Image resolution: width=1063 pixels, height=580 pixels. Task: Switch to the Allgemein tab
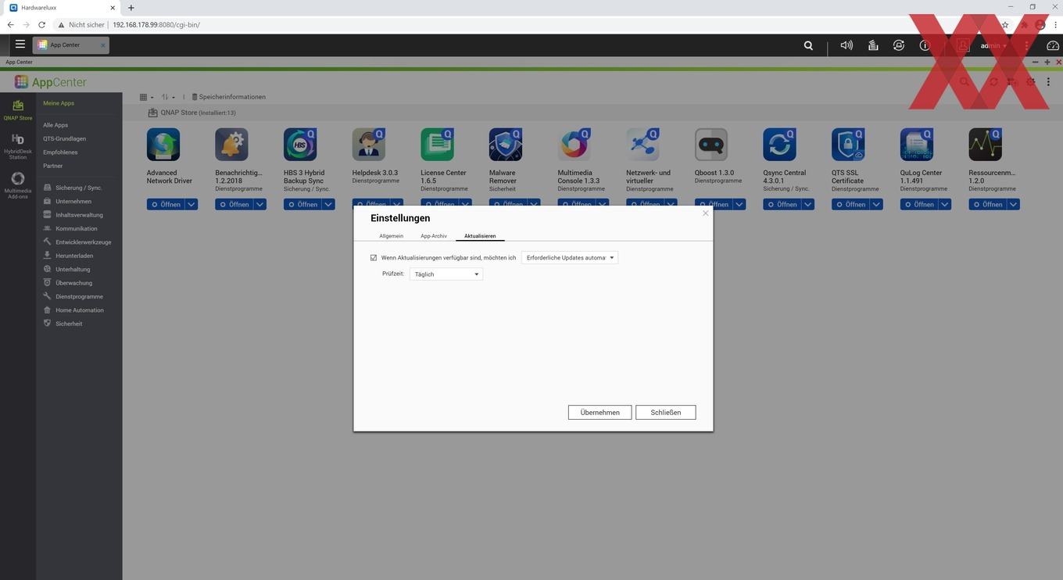pyautogui.click(x=392, y=235)
